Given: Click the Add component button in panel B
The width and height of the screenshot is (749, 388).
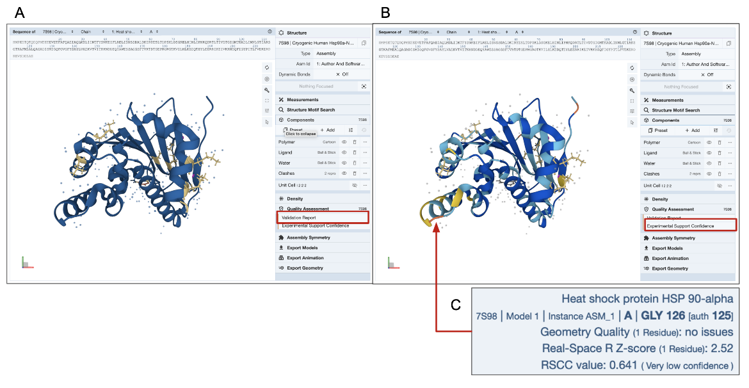Looking at the screenshot, I should click(693, 130).
